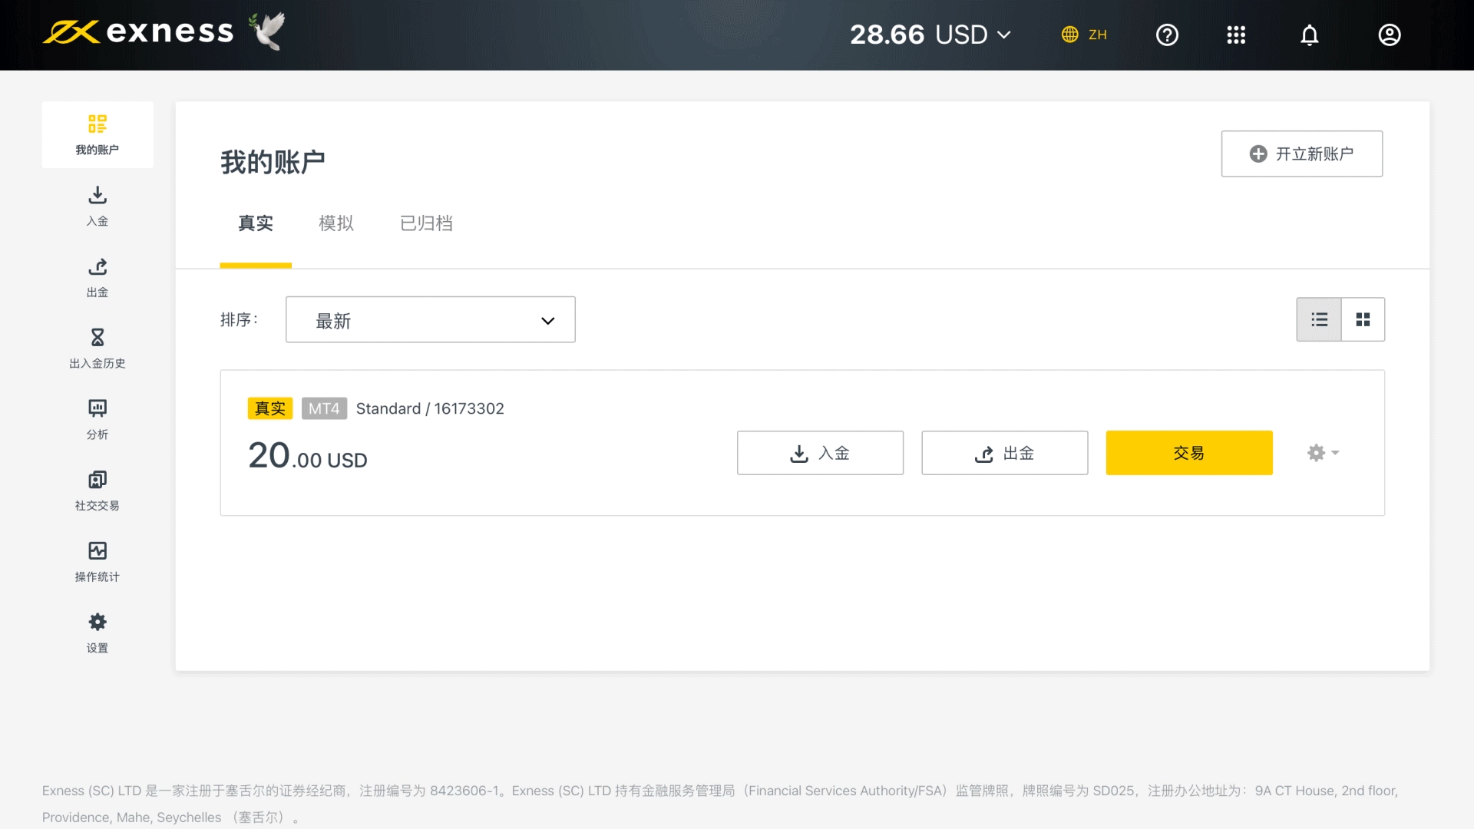The width and height of the screenshot is (1474, 829).
Task: Switch to the 模拟 demo tab
Action: pos(336,223)
